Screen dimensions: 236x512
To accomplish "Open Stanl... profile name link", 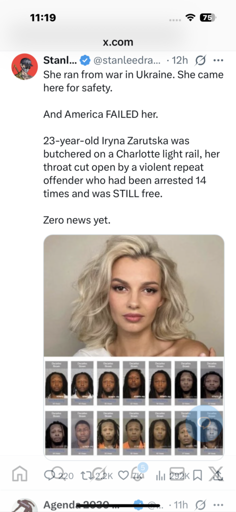I will (x=60, y=60).
